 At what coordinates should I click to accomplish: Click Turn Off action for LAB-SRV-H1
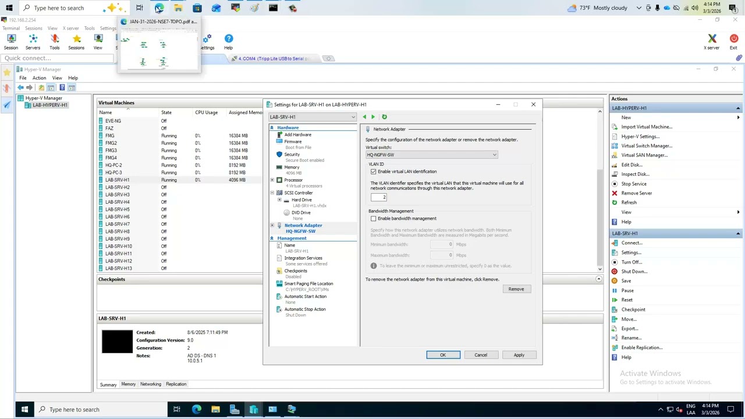[632, 262]
